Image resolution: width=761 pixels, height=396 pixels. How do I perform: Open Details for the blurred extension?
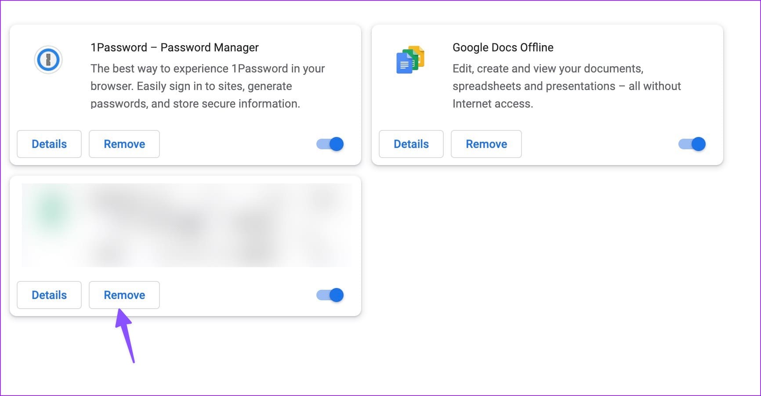(x=49, y=295)
